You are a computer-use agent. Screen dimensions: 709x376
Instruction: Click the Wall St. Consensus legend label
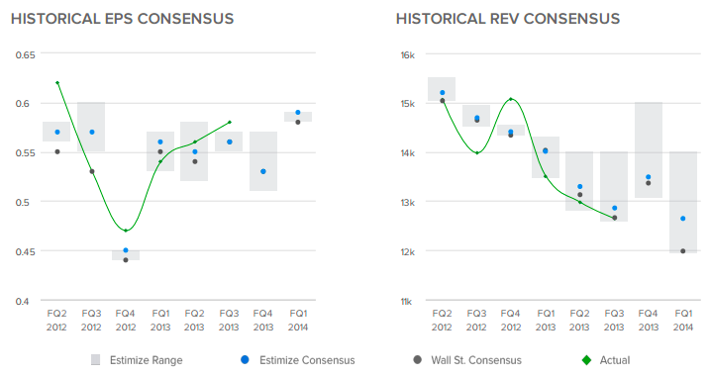tap(476, 360)
